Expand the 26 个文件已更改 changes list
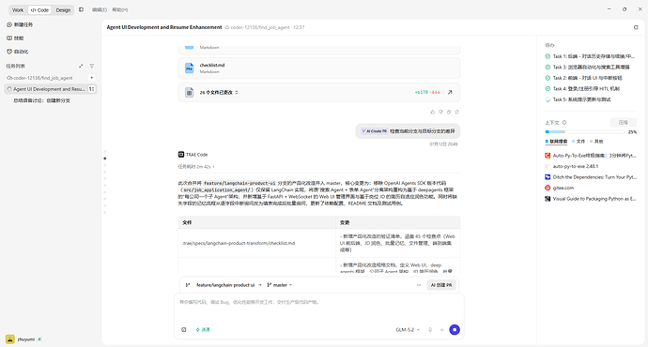The width and height of the screenshot is (648, 347). [x=219, y=93]
